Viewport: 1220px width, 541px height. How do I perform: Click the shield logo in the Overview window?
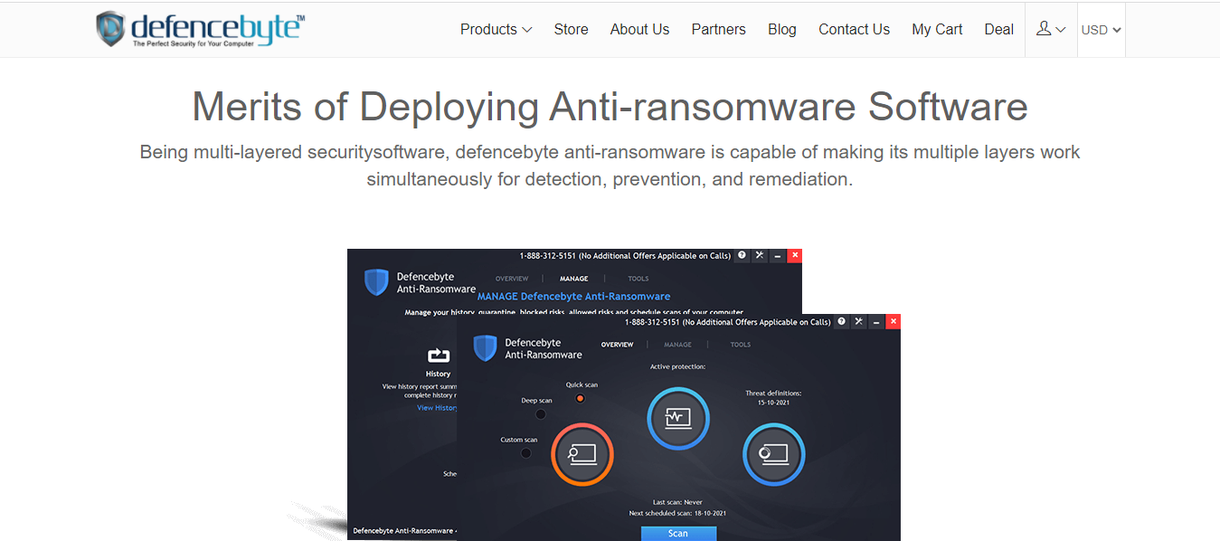click(x=486, y=348)
